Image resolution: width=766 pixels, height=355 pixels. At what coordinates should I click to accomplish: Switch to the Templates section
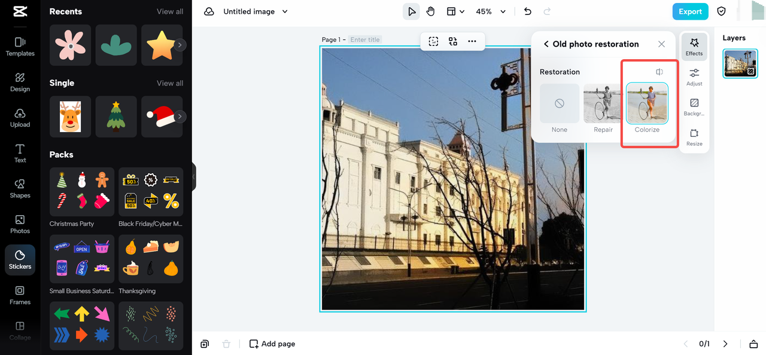click(20, 47)
